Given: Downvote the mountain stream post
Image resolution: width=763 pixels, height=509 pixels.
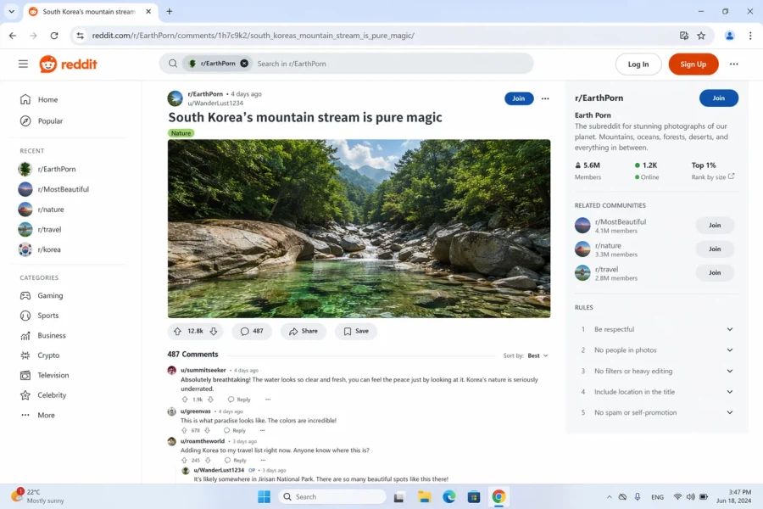Looking at the screenshot, I should tap(214, 331).
